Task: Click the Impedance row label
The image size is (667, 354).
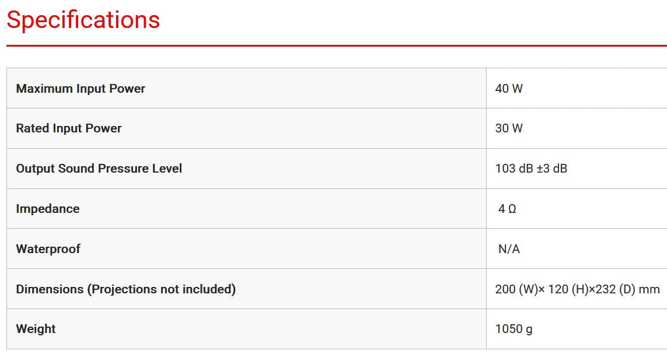Action: pyautogui.click(x=48, y=209)
